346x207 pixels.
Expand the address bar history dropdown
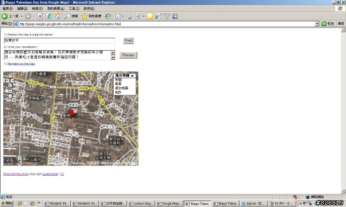[x=317, y=24]
